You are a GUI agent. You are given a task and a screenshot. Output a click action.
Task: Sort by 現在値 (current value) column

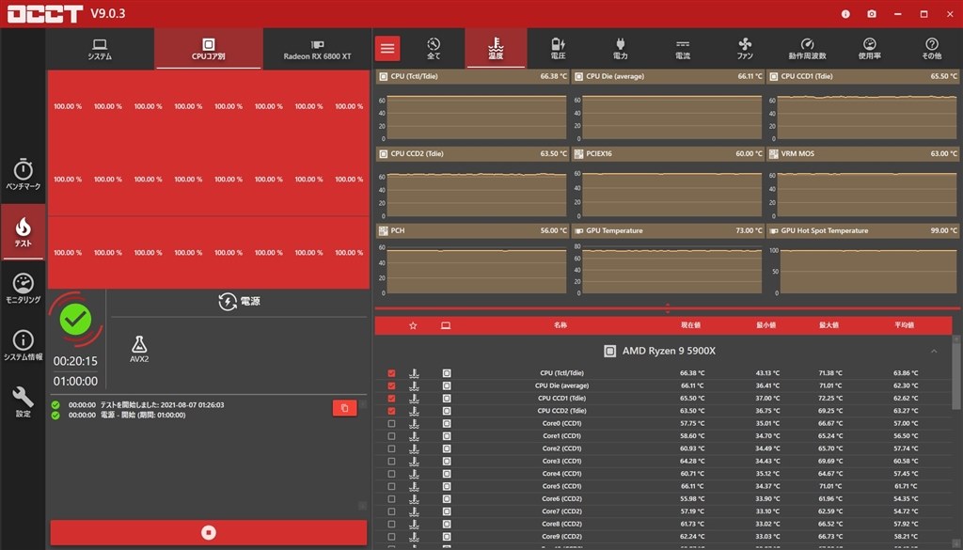click(690, 325)
